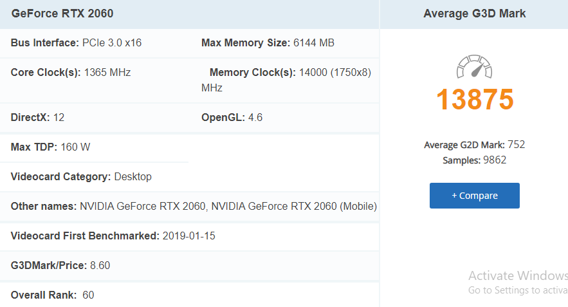Select the DirectX: 12 row

(38, 117)
